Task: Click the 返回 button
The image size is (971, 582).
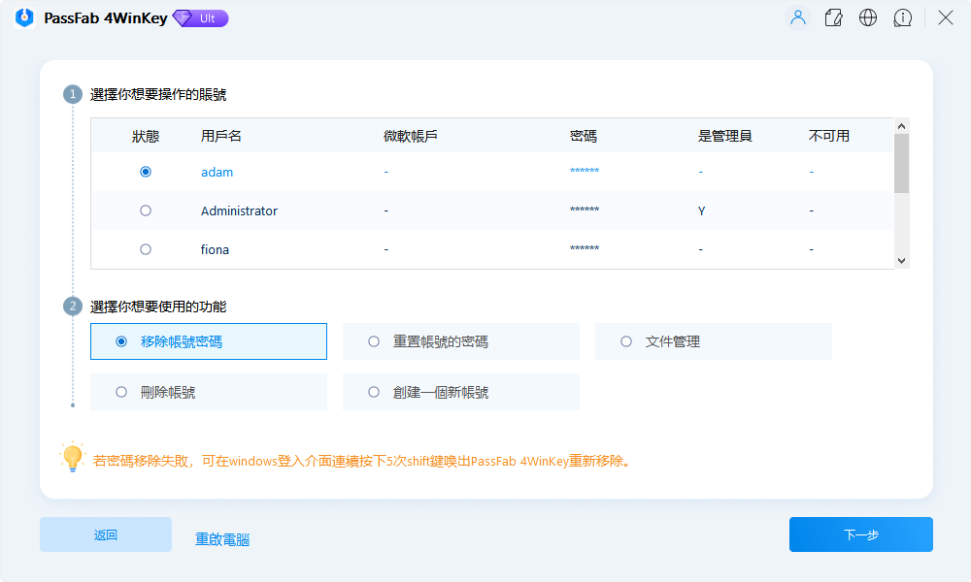Action: pyautogui.click(x=106, y=534)
